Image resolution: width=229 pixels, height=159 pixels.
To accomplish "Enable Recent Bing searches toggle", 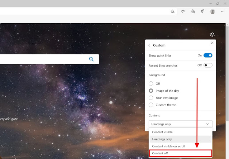I will (x=208, y=65).
